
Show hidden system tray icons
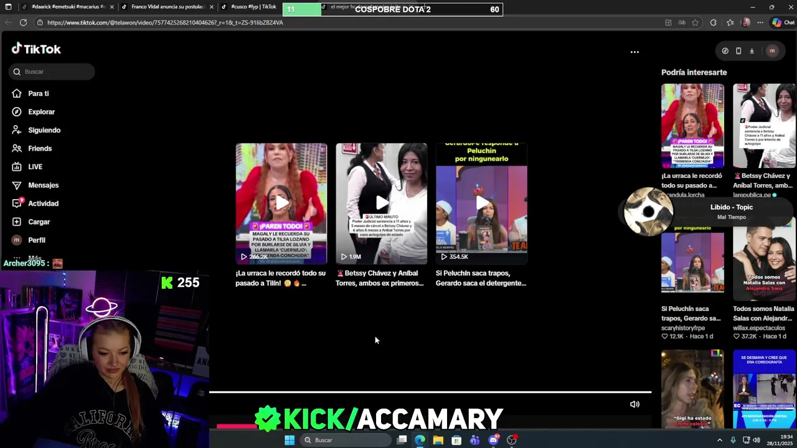coord(720,440)
